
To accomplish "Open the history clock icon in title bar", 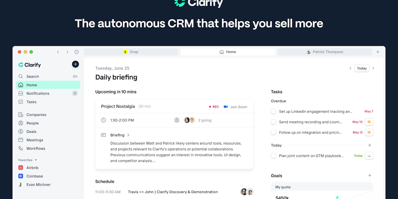I will point(77,52).
